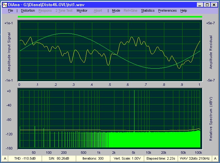Click the Relative Spectrum (dBV) axis label
The image size is (220, 163).
click(211, 119)
